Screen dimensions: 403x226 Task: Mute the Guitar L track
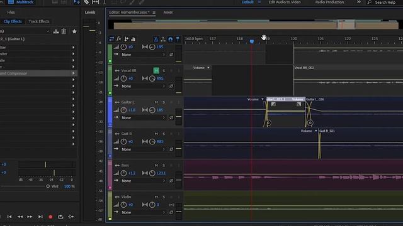tap(156, 102)
